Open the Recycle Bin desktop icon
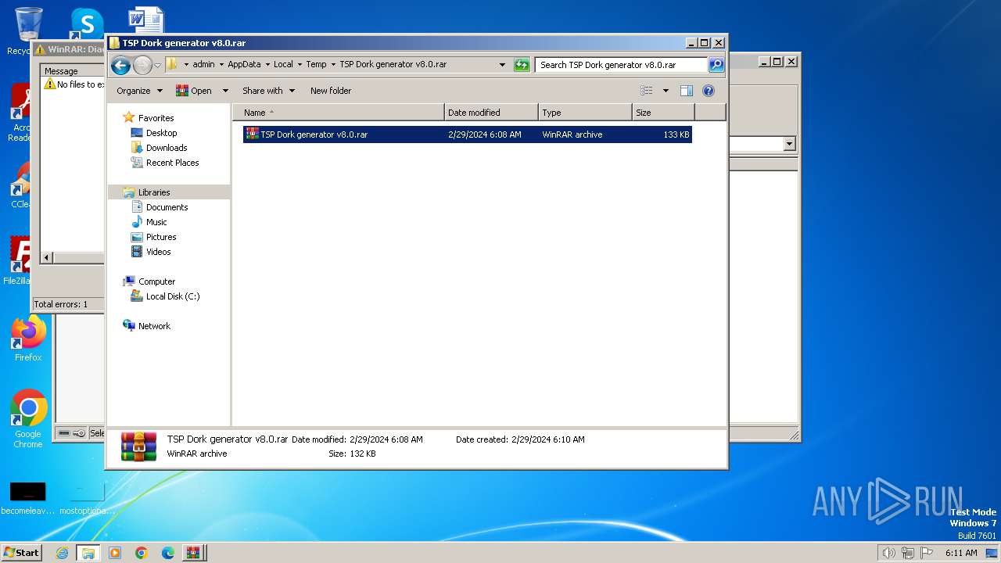1001x563 pixels. (28, 30)
